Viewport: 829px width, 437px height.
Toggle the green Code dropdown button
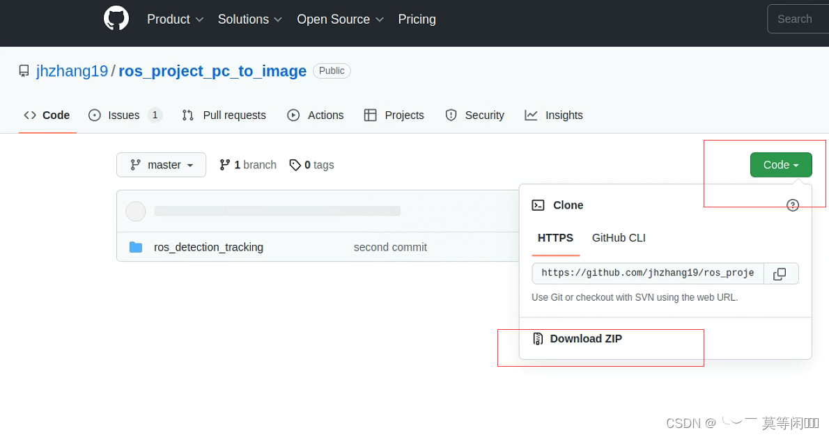[781, 165]
